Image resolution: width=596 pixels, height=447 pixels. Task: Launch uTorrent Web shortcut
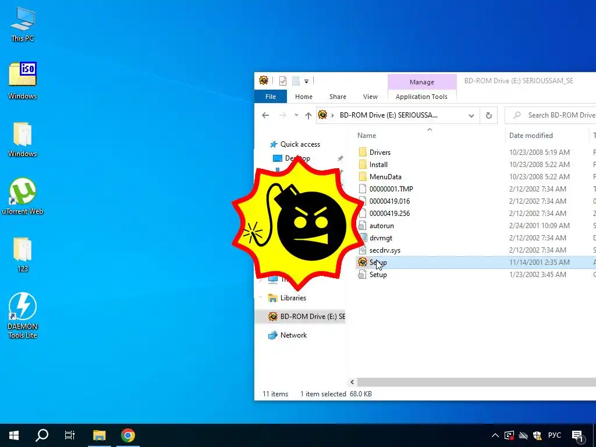[x=23, y=196]
